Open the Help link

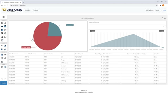click(x=164, y=10)
